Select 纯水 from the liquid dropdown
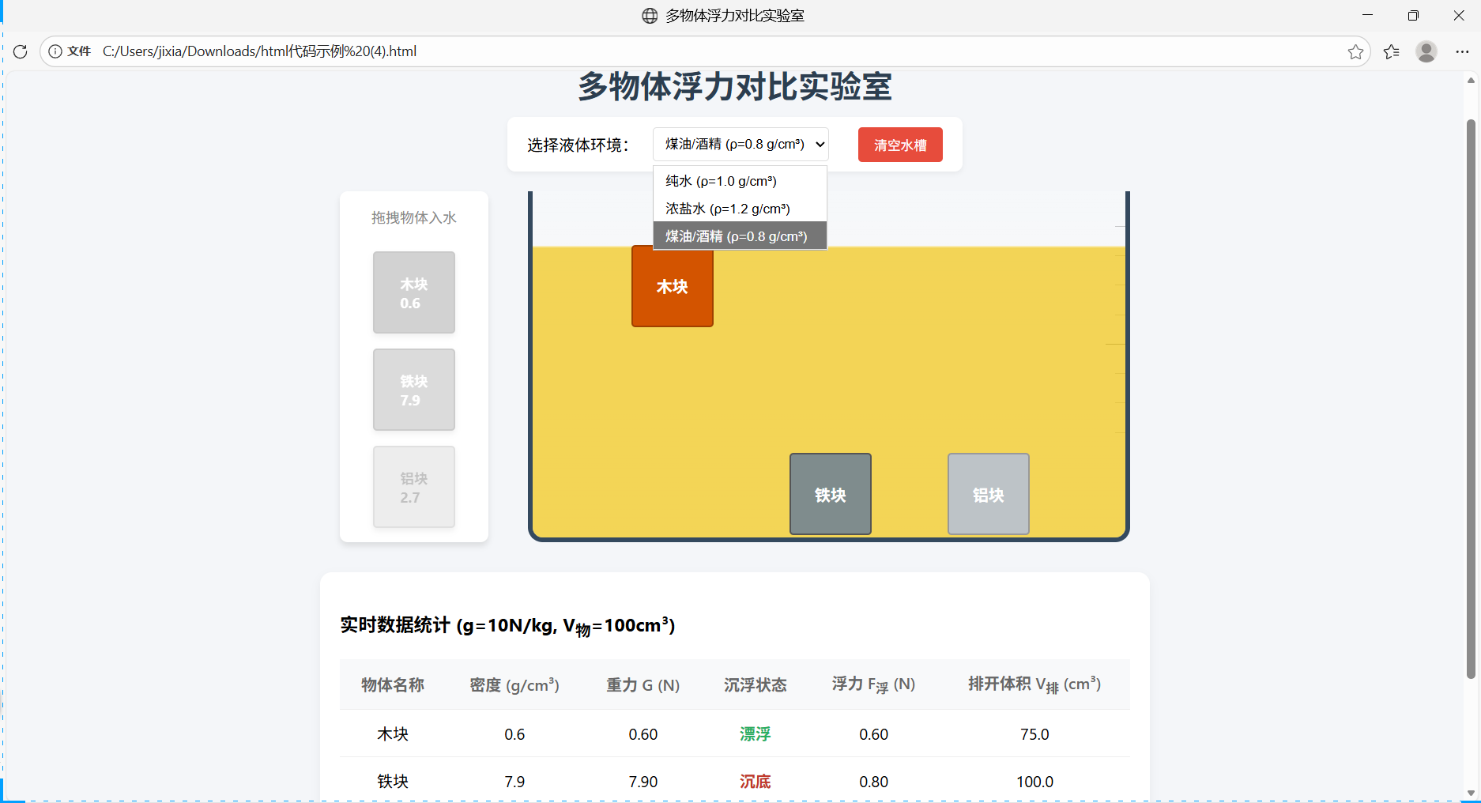The height and width of the screenshot is (803, 1481). 720,180
